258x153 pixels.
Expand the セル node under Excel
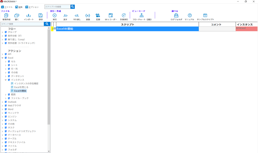click(5, 62)
